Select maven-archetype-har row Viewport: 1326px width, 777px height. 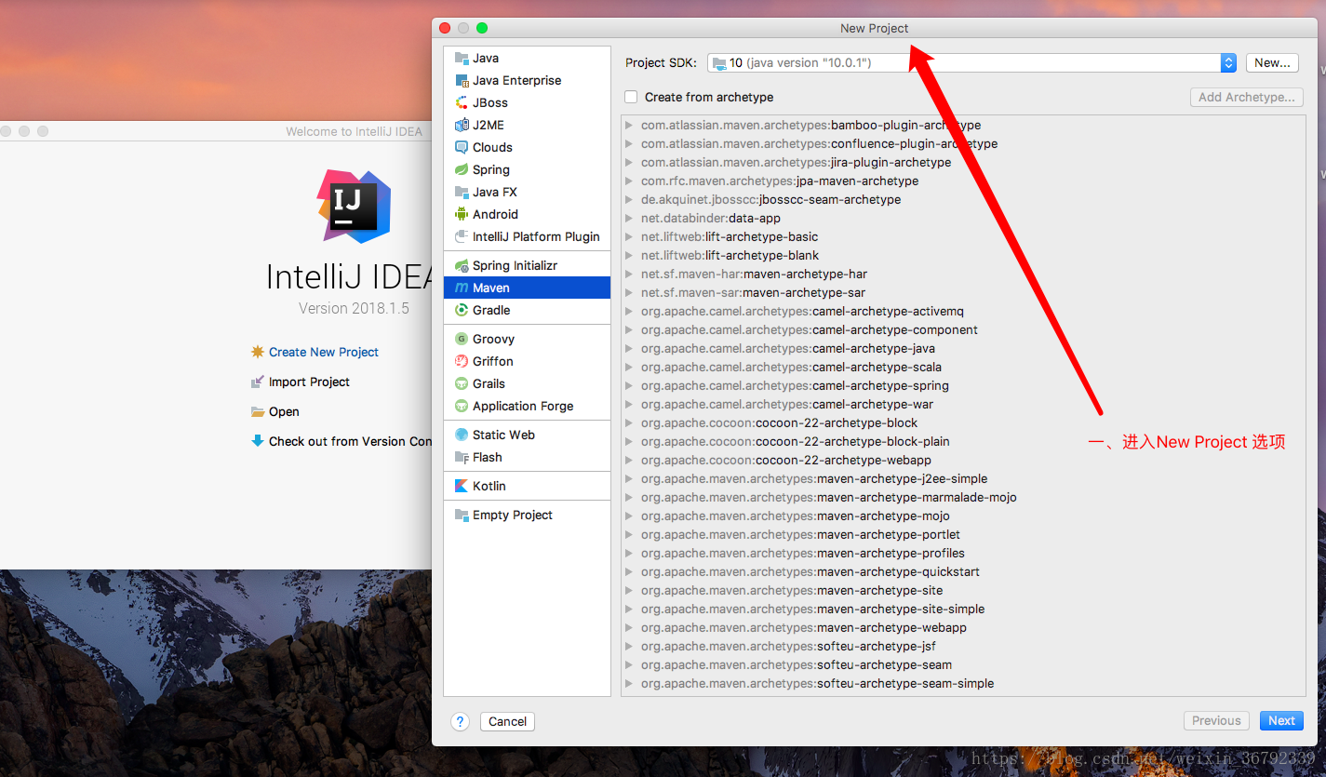click(963, 274)
